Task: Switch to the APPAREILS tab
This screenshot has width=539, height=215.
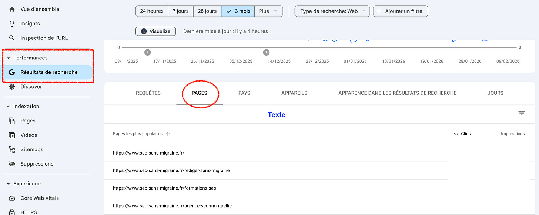Action: point(294,93)
